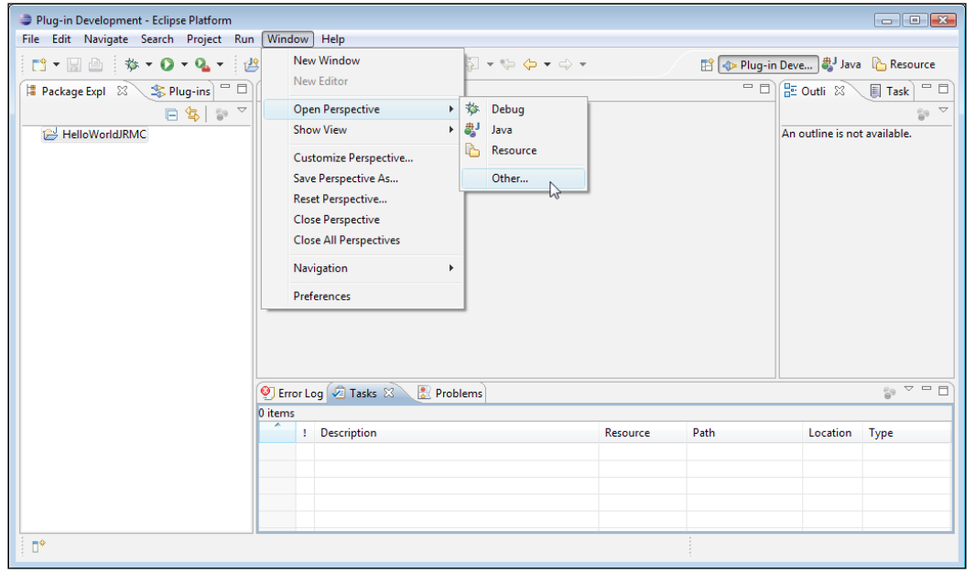Screen dimensions: 975x573
Task: Click the grey focus icon in Package Explorer
Action: tap(222, 114)
